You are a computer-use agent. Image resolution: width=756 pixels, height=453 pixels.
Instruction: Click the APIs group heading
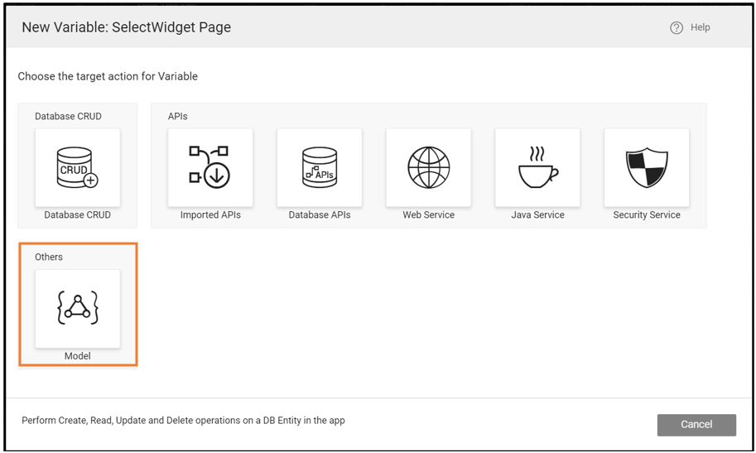click(x=178, y=117)
